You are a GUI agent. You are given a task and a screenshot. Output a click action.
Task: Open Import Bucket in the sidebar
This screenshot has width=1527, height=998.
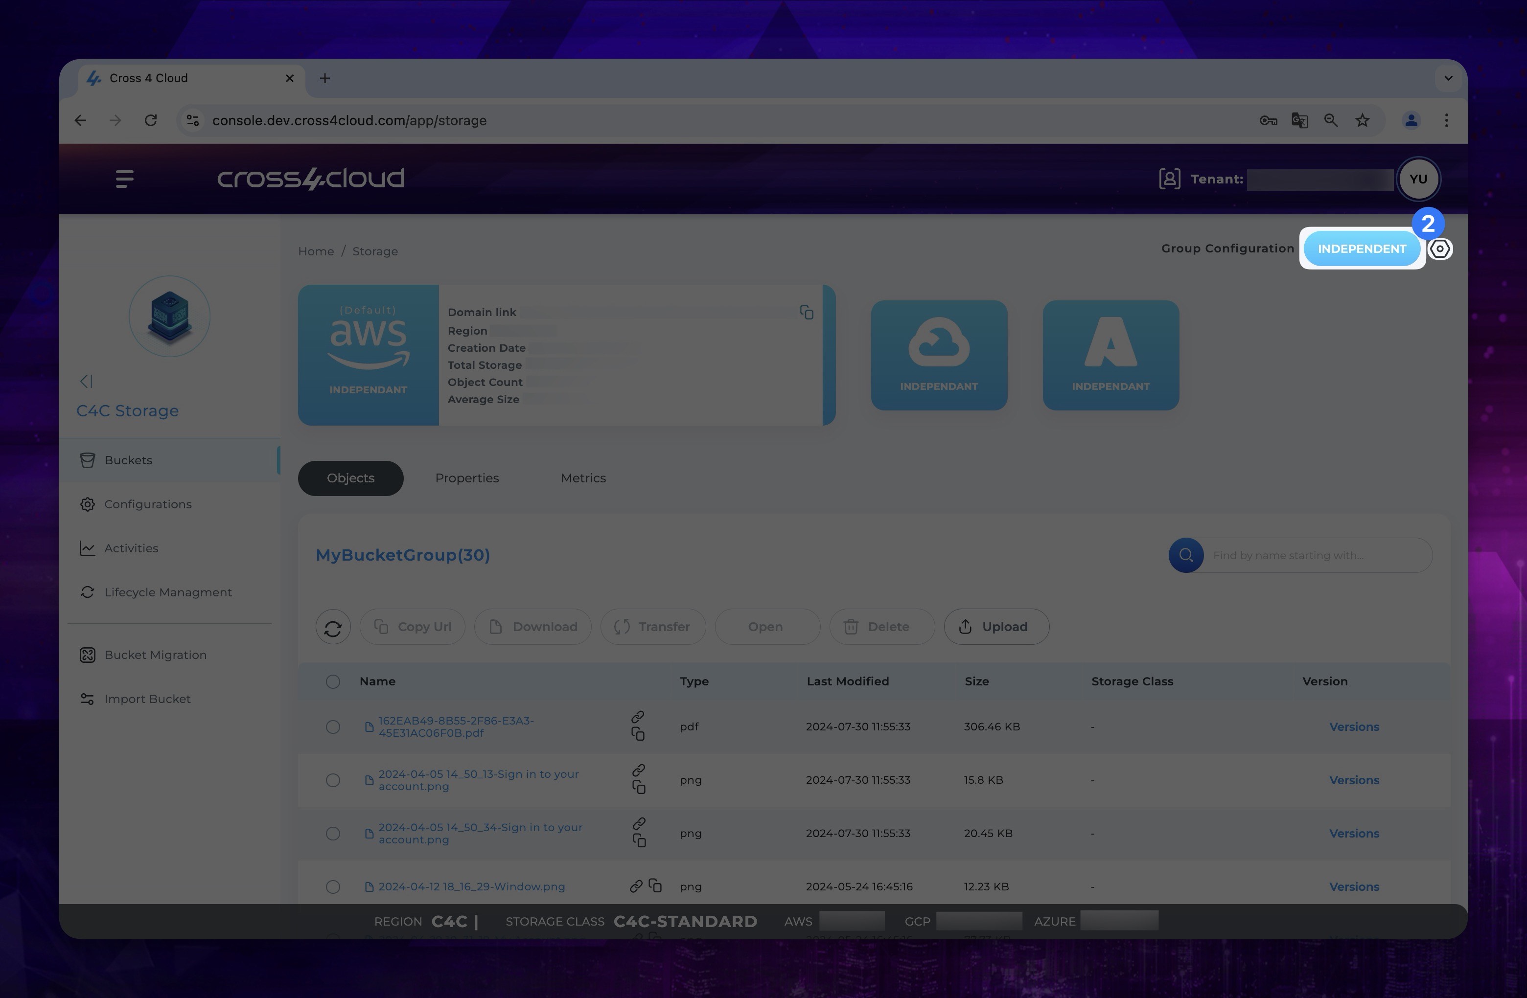[x=169, y=699]
